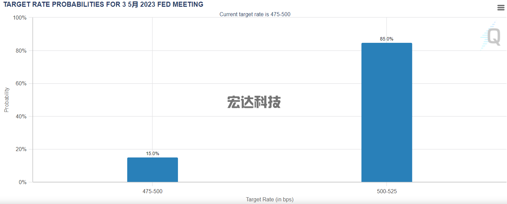The image size is (507, 204).
Task: Click the Probability y-axis title
Action: tap(6, 100)
